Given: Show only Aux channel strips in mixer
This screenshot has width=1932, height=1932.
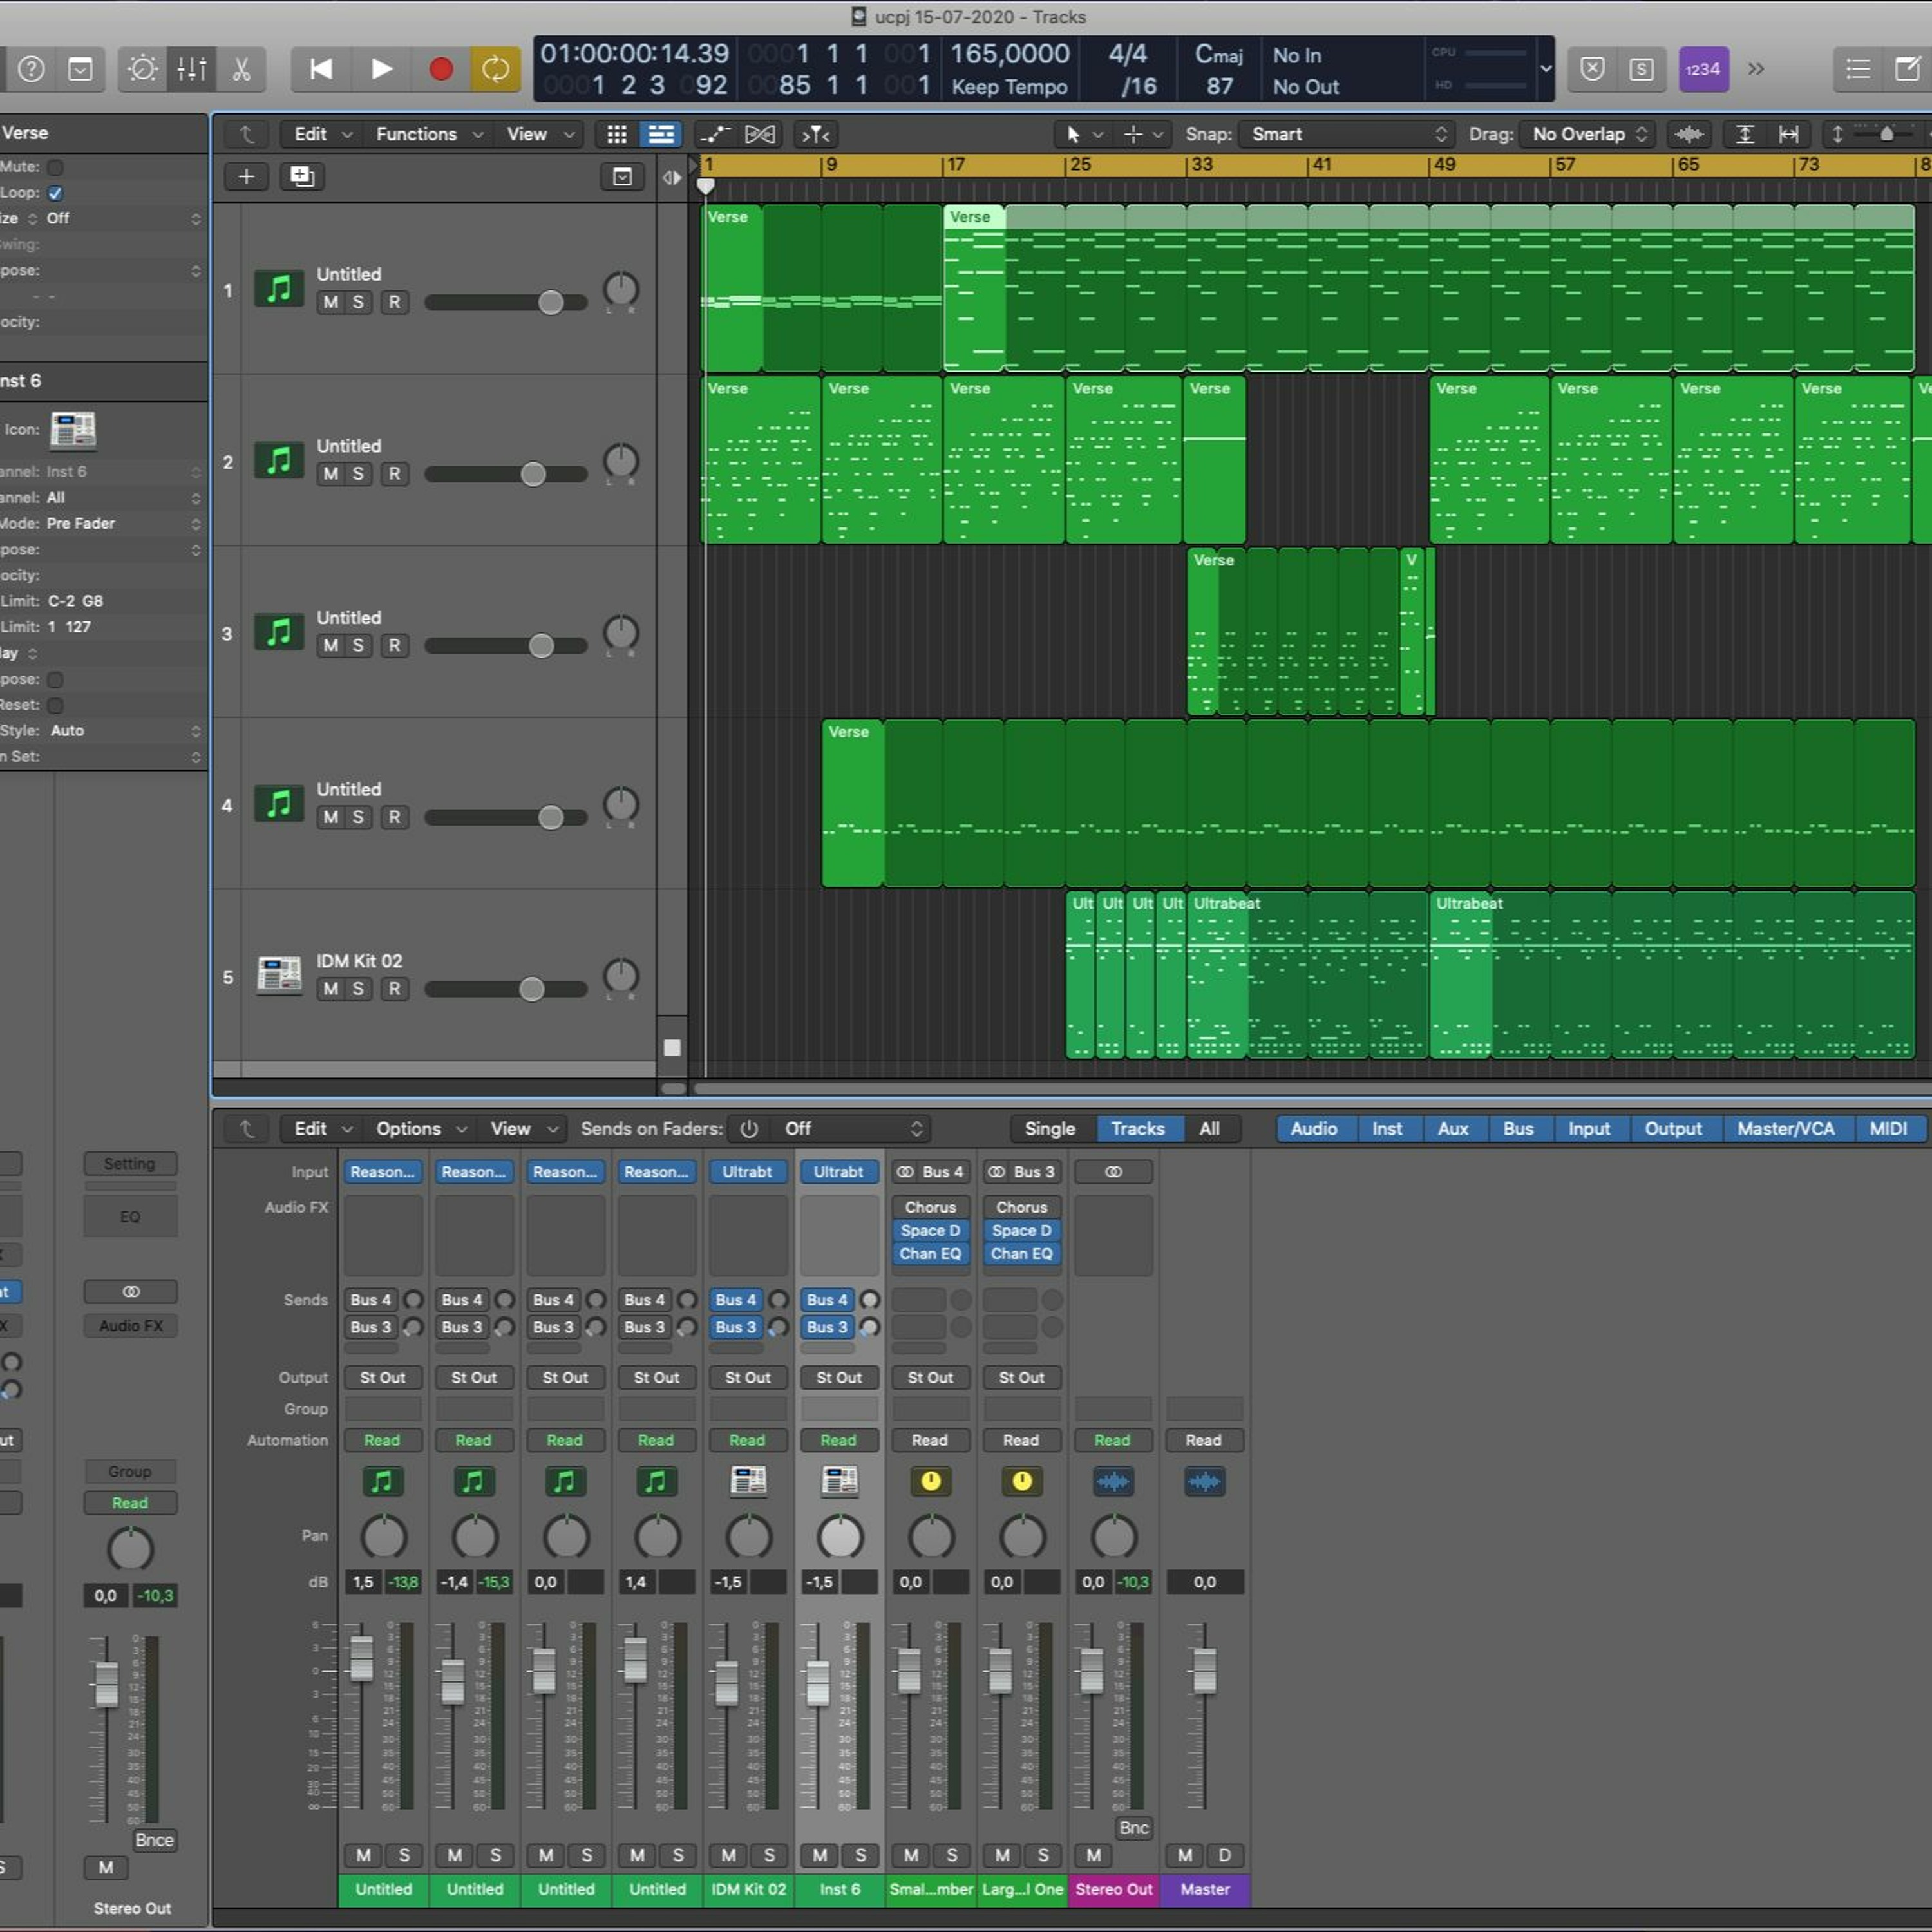Looking at the screenshot, I should [1452, 1128].
